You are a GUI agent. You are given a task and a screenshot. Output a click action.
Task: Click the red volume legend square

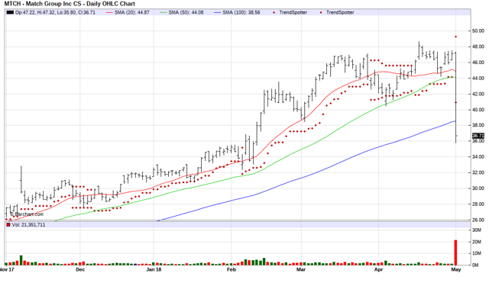(x=8, y=225)
